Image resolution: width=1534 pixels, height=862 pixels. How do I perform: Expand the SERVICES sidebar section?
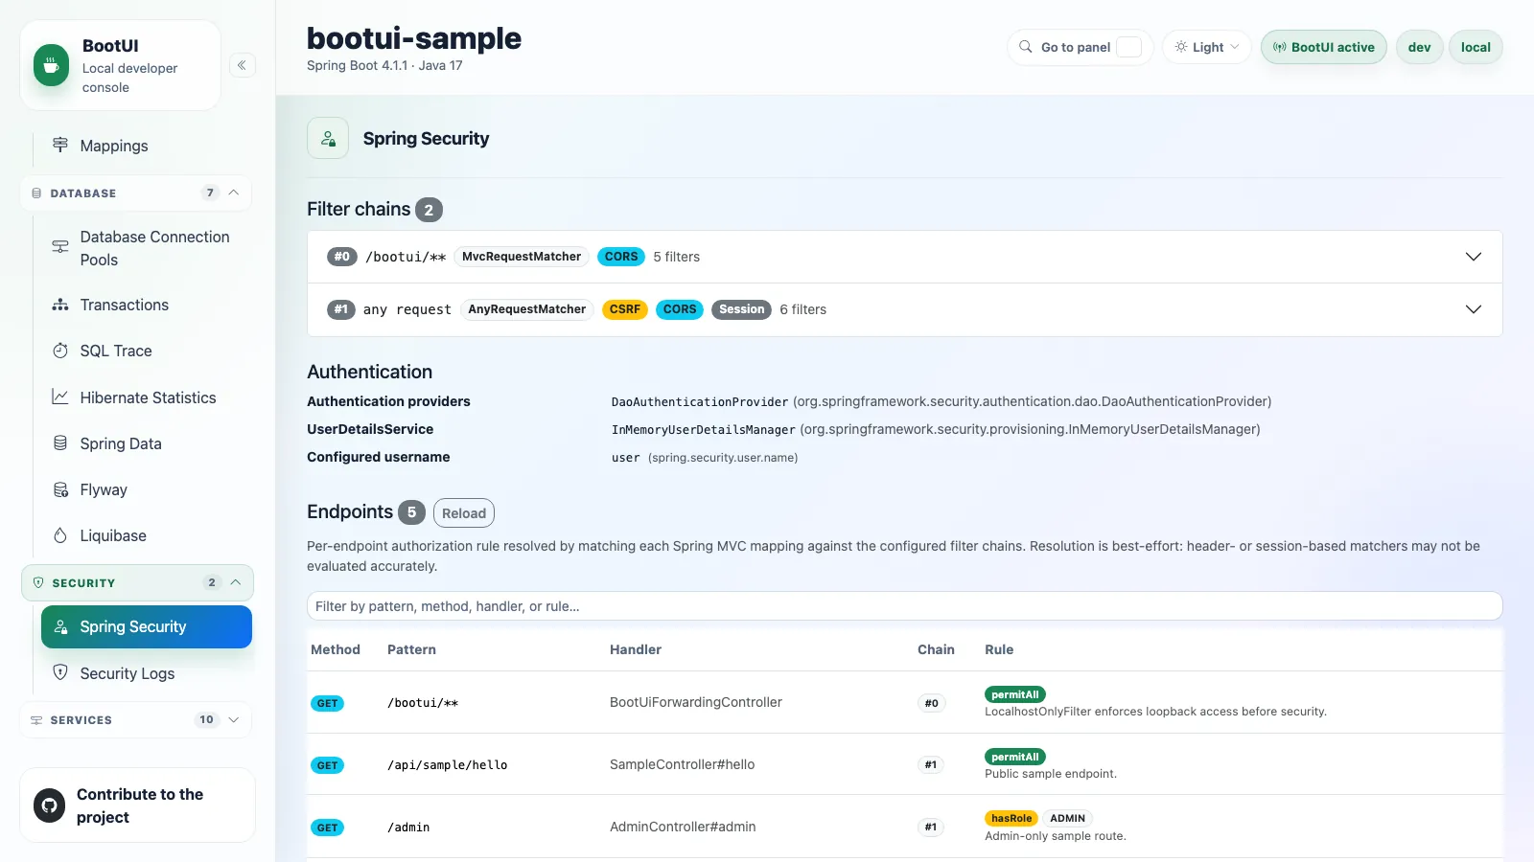(233, 719)
